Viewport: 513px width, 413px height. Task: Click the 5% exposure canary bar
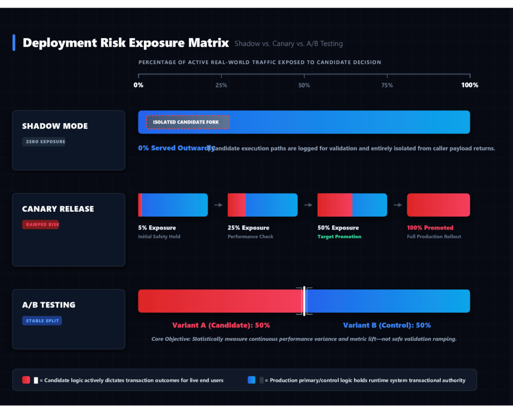[x=173, y=205]
